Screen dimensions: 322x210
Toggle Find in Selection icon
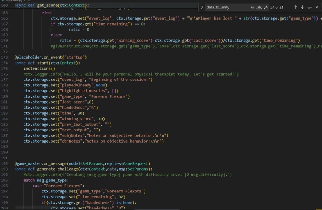[x=310, y=7]
